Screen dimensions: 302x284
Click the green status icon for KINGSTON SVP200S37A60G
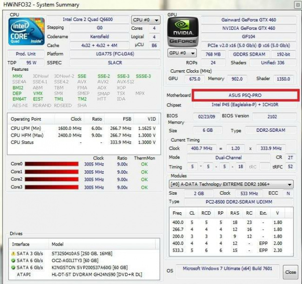coord(13,267)
